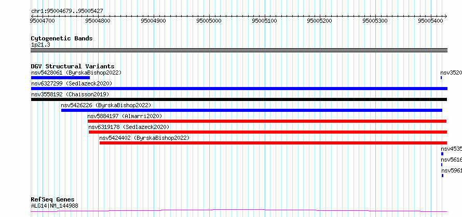Click ruler position 95004800
The image size is (462, 217).
tap(98, 21)
